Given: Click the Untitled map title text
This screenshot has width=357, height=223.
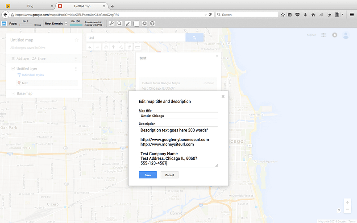Looking at the screenshot, I should click(x=22, y=40).
